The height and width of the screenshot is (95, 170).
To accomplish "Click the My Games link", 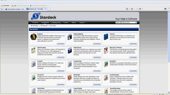I will click(44, 26).
